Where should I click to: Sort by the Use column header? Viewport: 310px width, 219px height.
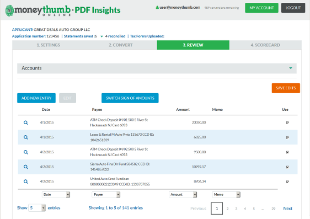285,110
